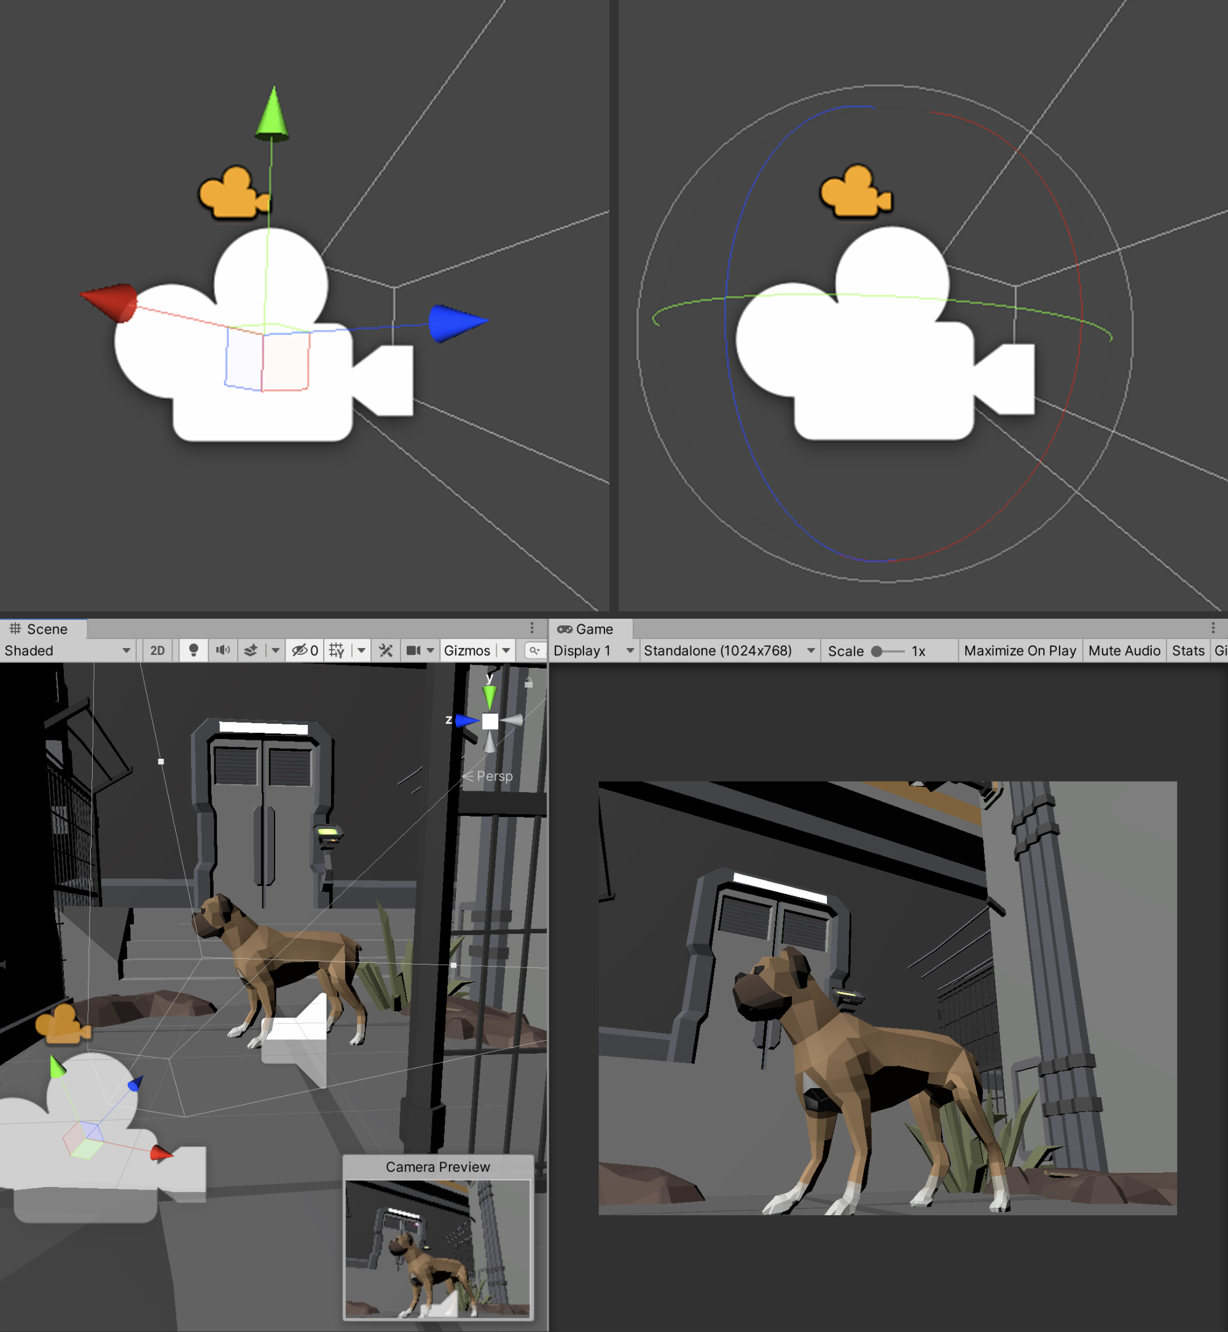Click green Y axis cone on orientation gizmo

(x=490, y=696)
